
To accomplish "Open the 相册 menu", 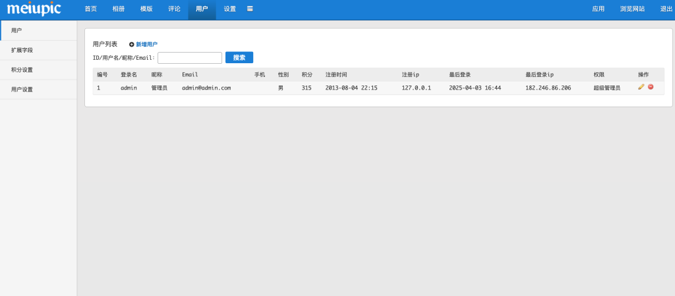I will [x=119, y=9].
